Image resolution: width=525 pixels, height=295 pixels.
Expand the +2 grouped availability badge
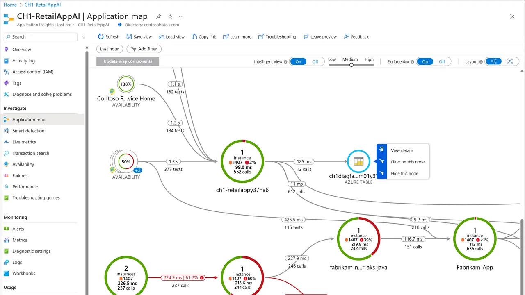[x=138, y=170]
